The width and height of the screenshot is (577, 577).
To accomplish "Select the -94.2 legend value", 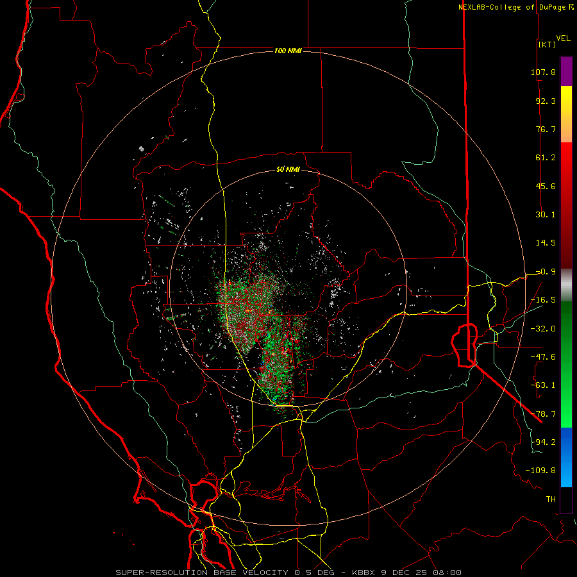I will click(x=543, y=442).
